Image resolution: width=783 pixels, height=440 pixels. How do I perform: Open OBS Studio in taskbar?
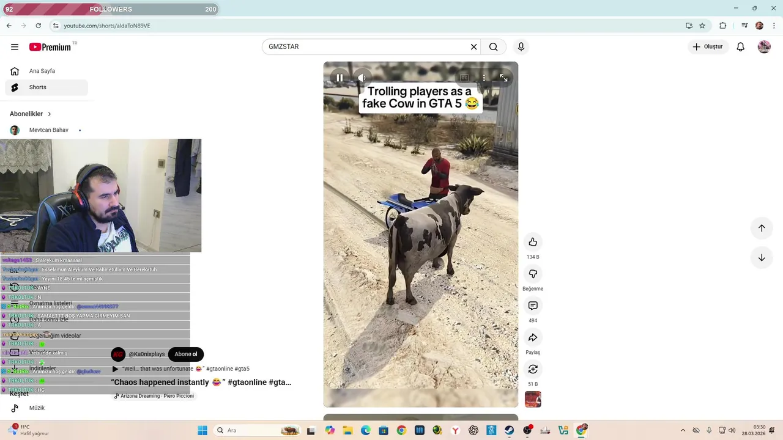[527, 430]
